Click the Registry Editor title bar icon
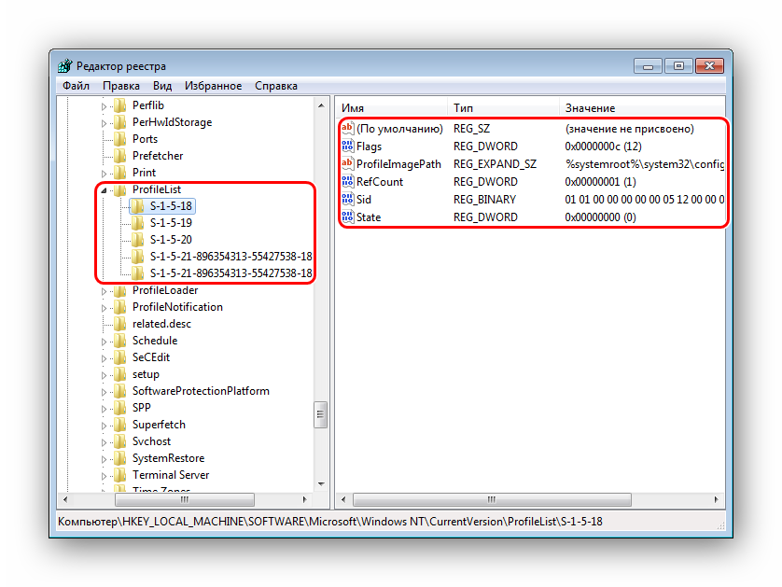782x587 pixels. [65, 66]
